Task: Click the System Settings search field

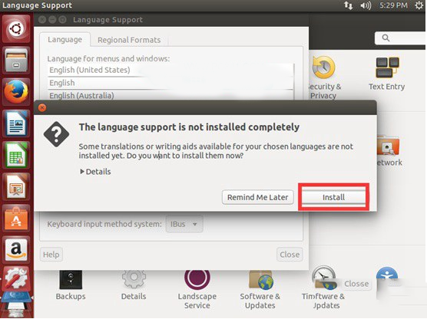Action: click(x=400, y=38)
